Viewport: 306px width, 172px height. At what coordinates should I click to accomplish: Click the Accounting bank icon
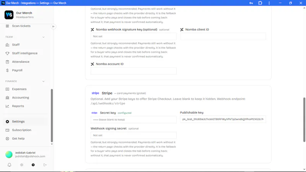click(7, 97)
